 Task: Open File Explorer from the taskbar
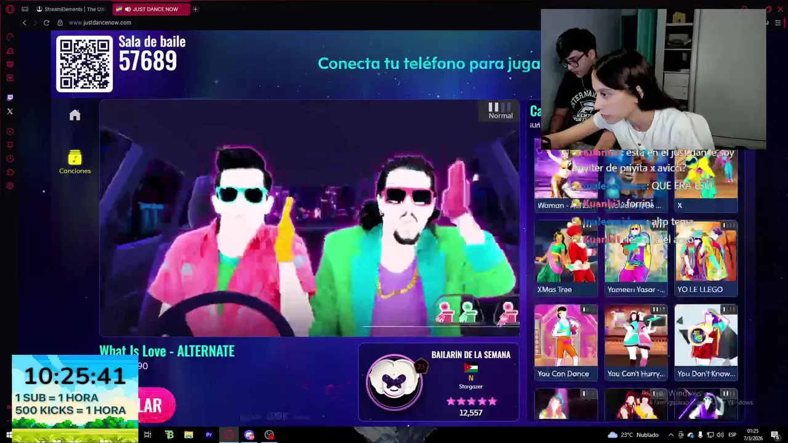189,435
